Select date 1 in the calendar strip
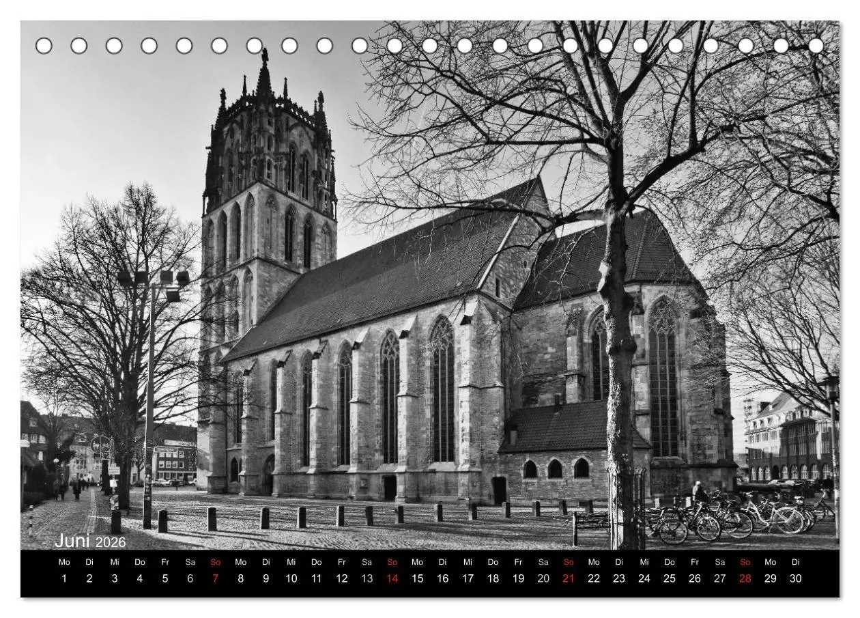This screenshot has height=618, width=860. coord(64,578)
